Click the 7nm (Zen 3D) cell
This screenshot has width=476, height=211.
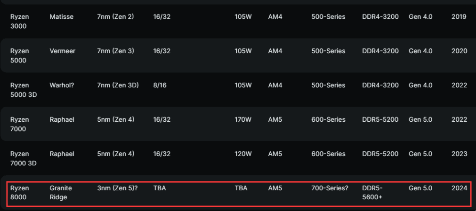[118, 85]
